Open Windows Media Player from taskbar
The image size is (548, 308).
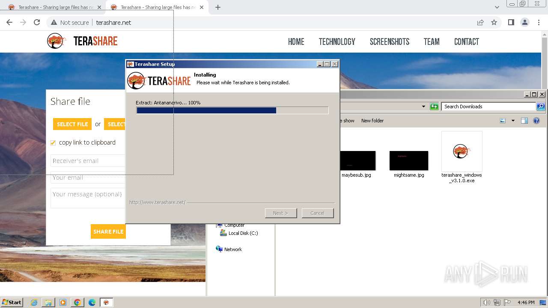click(x=63, y=302)
